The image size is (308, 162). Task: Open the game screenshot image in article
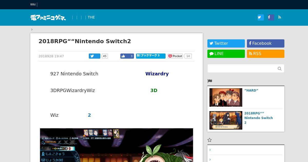[x=117, y=145]
